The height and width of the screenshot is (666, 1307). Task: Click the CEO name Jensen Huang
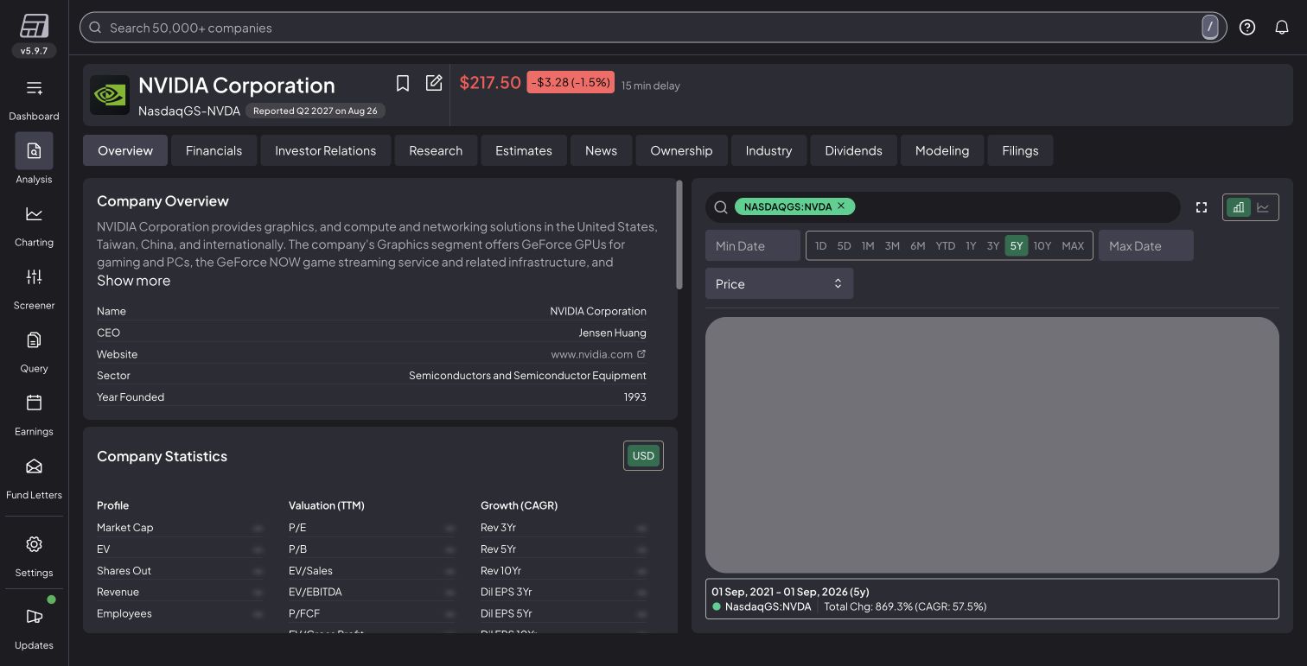(612, 333)
